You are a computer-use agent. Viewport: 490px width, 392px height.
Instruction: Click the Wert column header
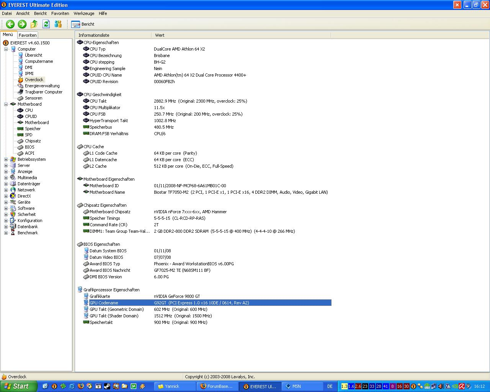point(241,35)
